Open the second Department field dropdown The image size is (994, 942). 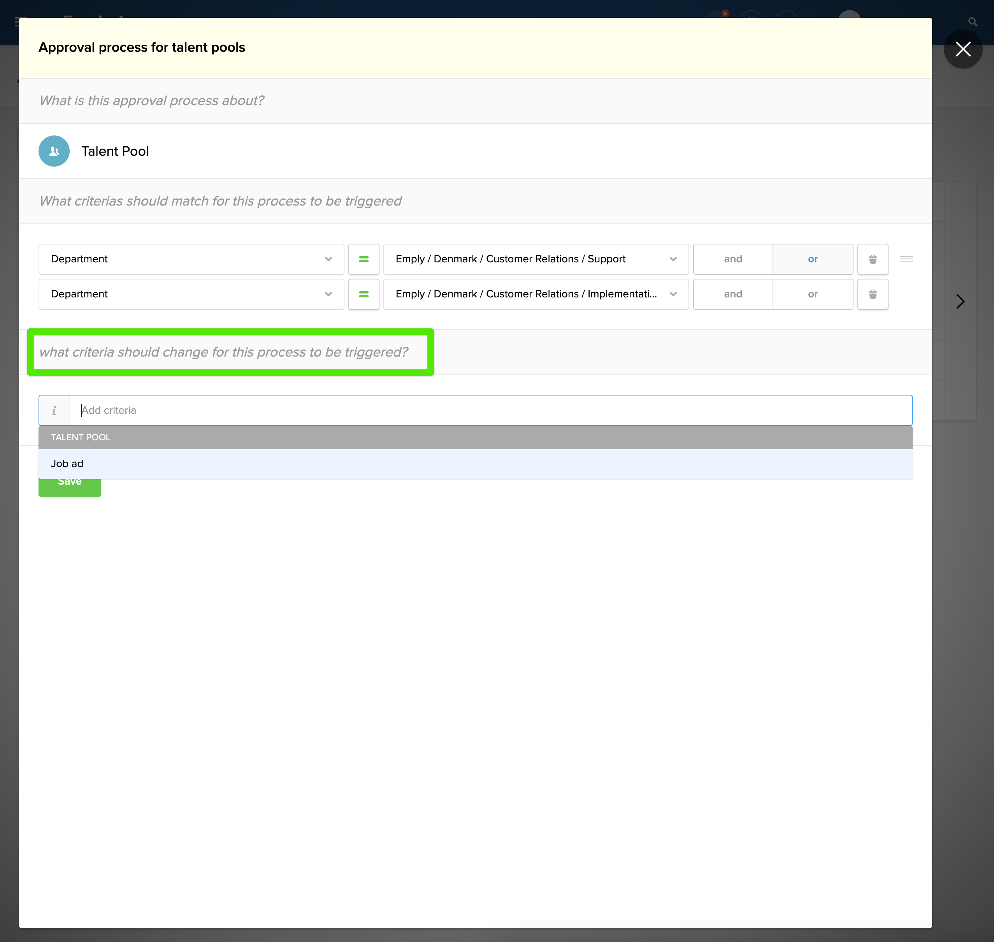[191, 294]
